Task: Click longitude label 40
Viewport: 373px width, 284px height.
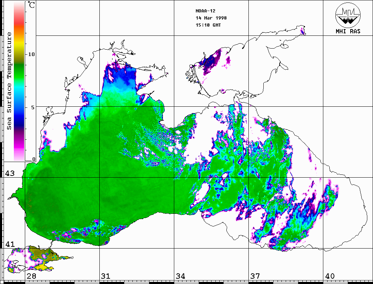Action: click(330, 276)
